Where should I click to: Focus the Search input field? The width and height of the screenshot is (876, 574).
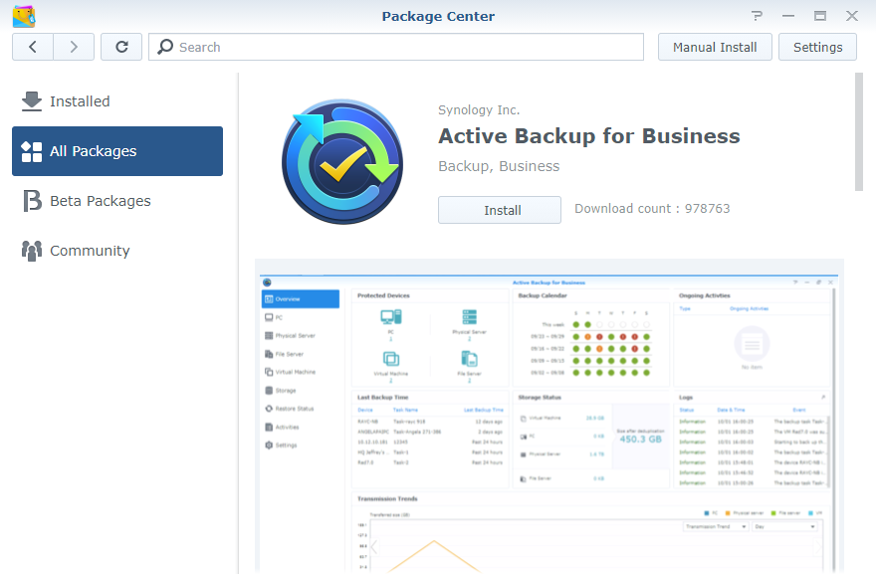pos(396,47)
